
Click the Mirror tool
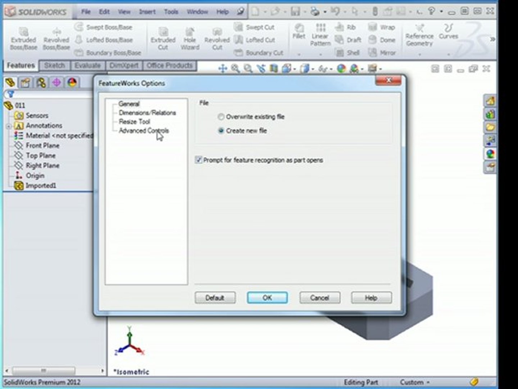pyautogui.click(x=382, y=53)
